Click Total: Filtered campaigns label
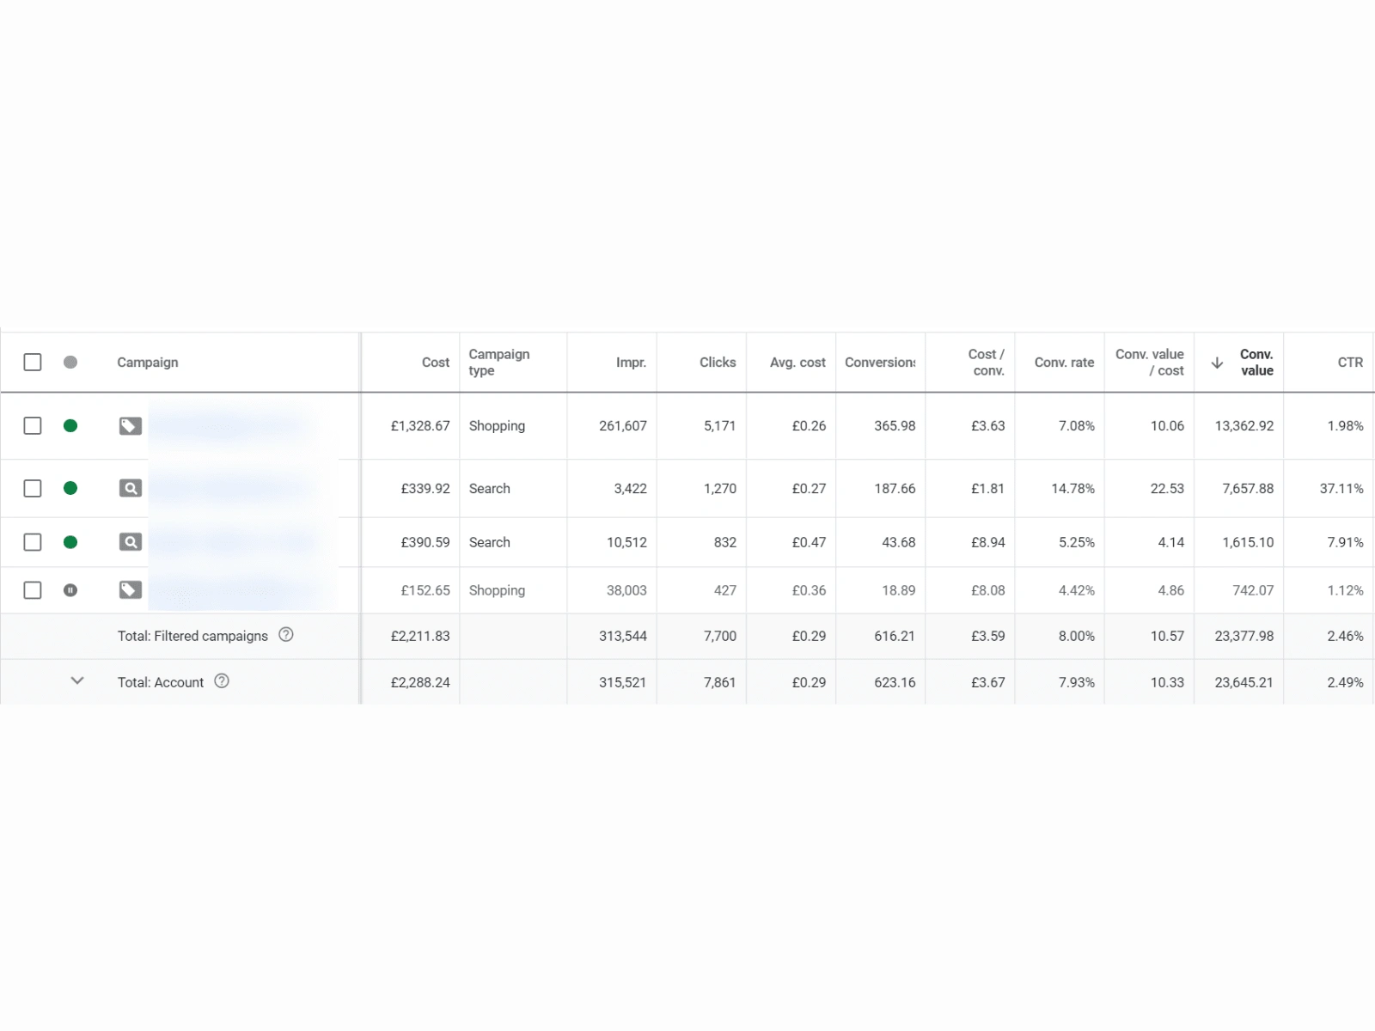The width and height of the screenshot is (1375, 1031). coord(192,636)
